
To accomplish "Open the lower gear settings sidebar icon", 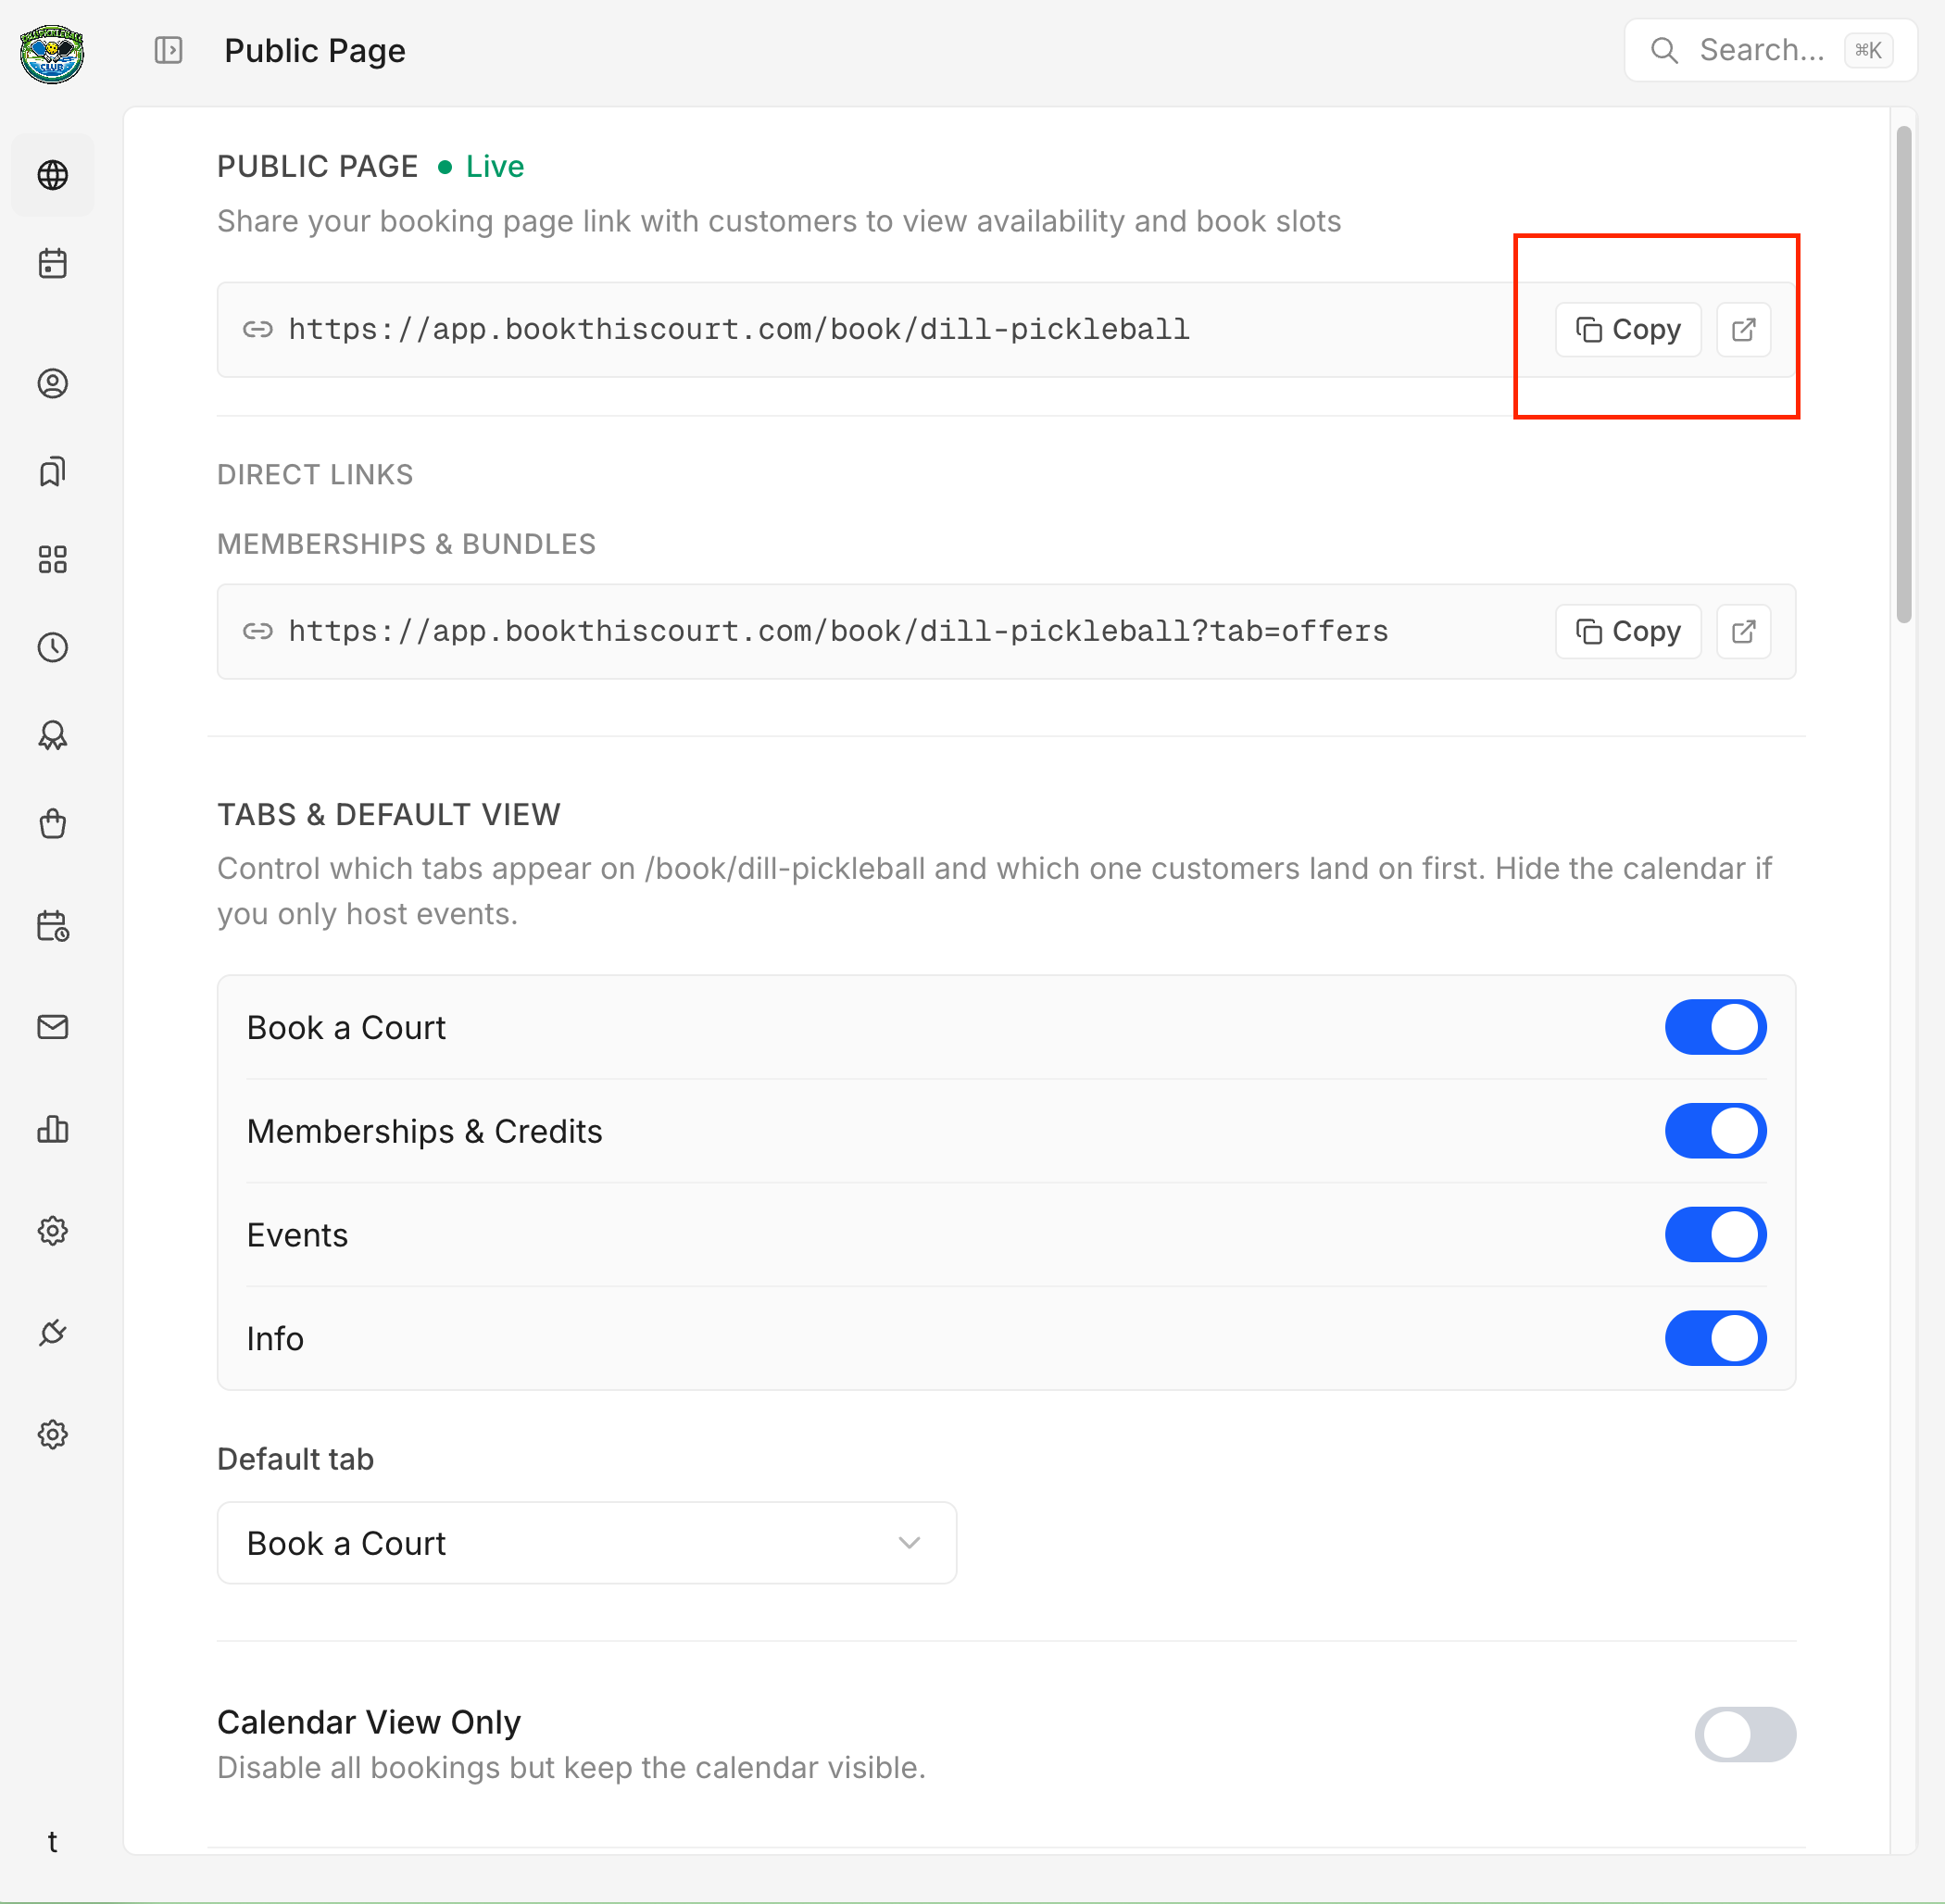I will pyautogui.click(x=53, y=1435).
